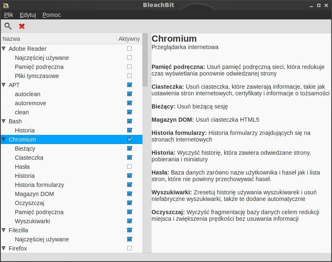Screen dimensions: 332x262
Task: Select the Hasła row label
Action: click(x=22, y=167)
